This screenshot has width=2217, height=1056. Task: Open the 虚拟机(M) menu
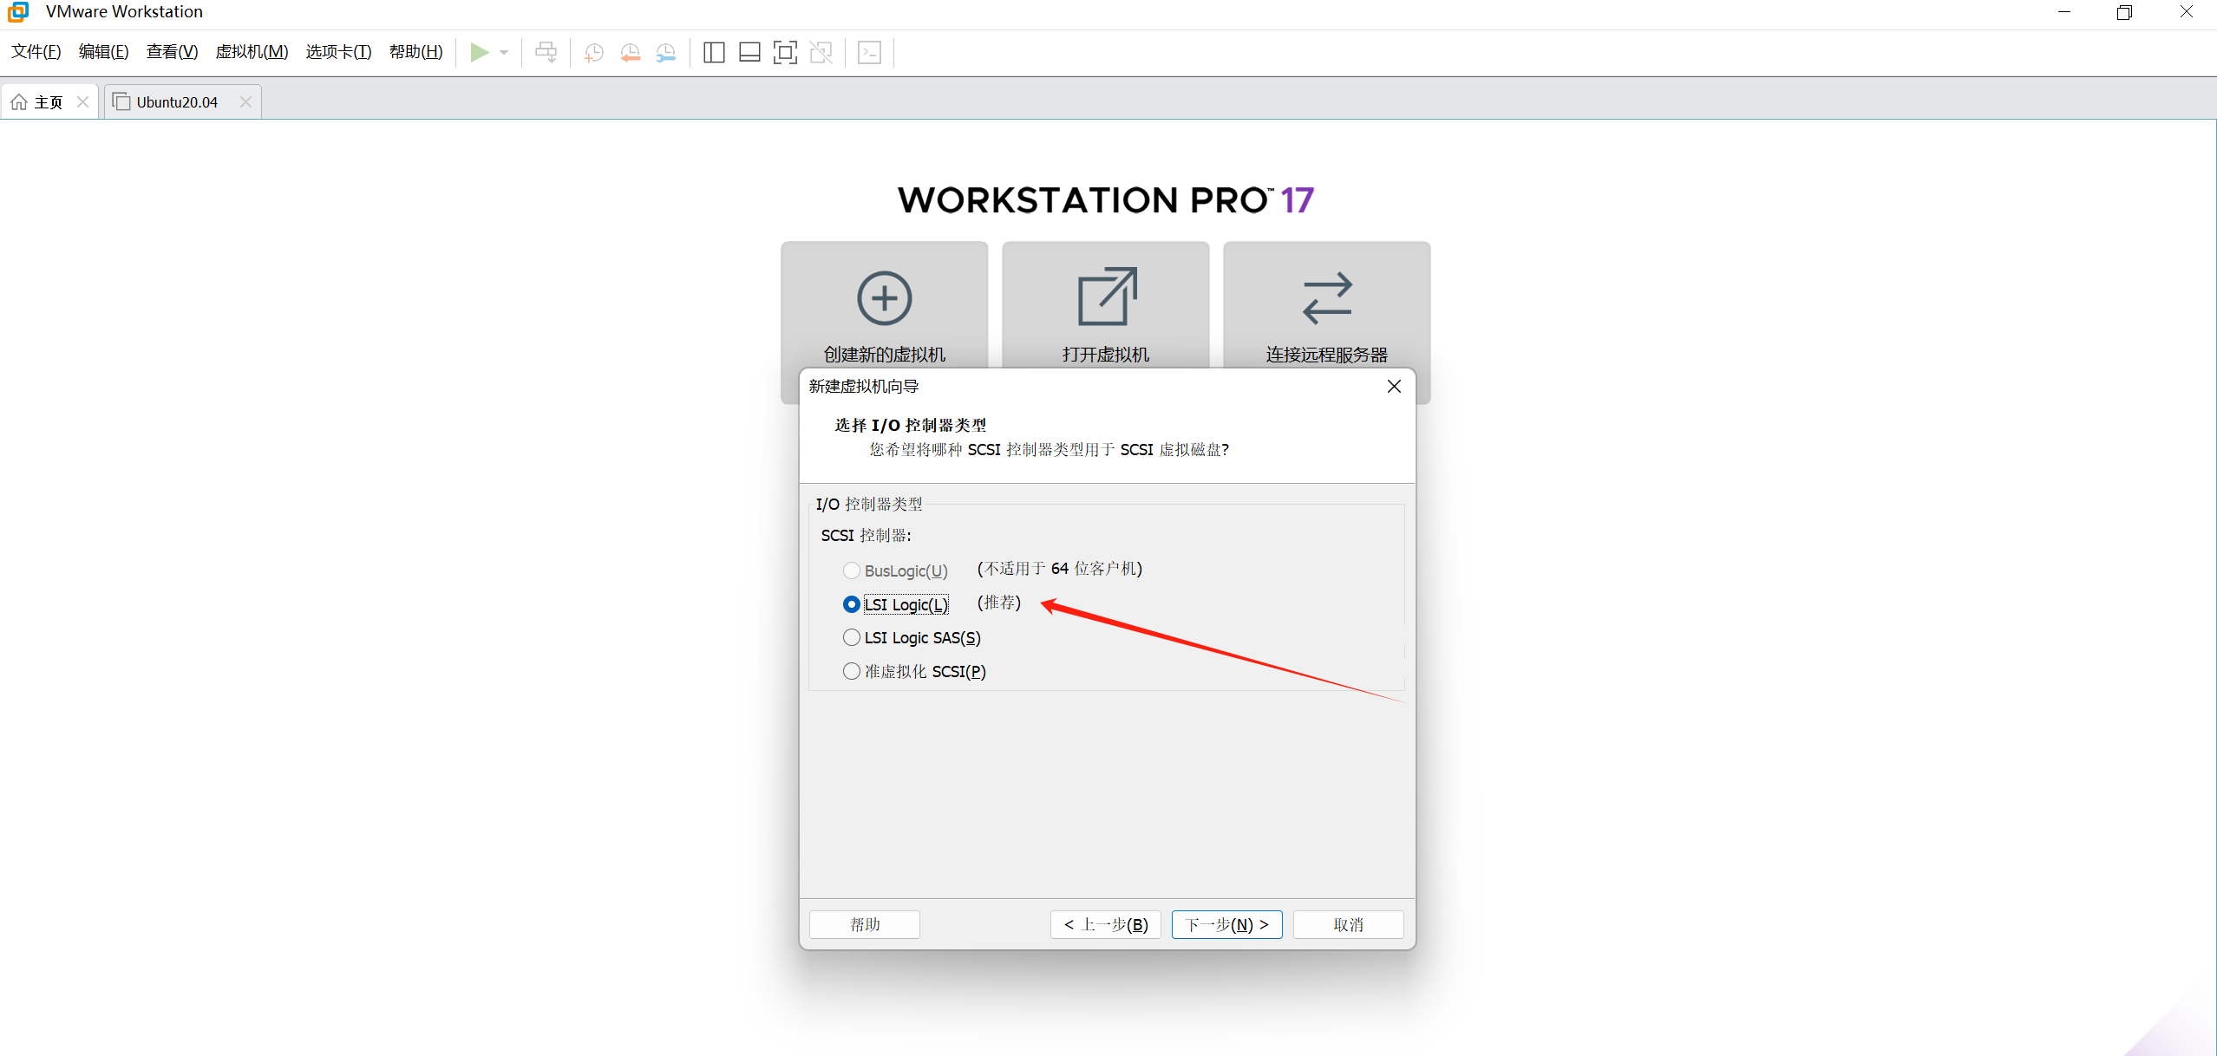[252, 52]
